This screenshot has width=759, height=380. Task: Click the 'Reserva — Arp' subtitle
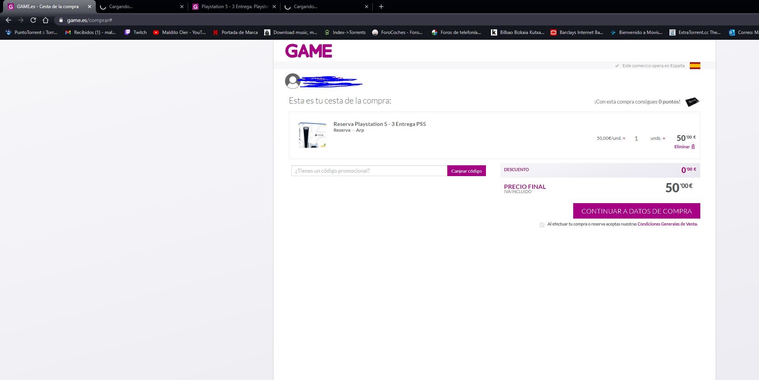349,130
